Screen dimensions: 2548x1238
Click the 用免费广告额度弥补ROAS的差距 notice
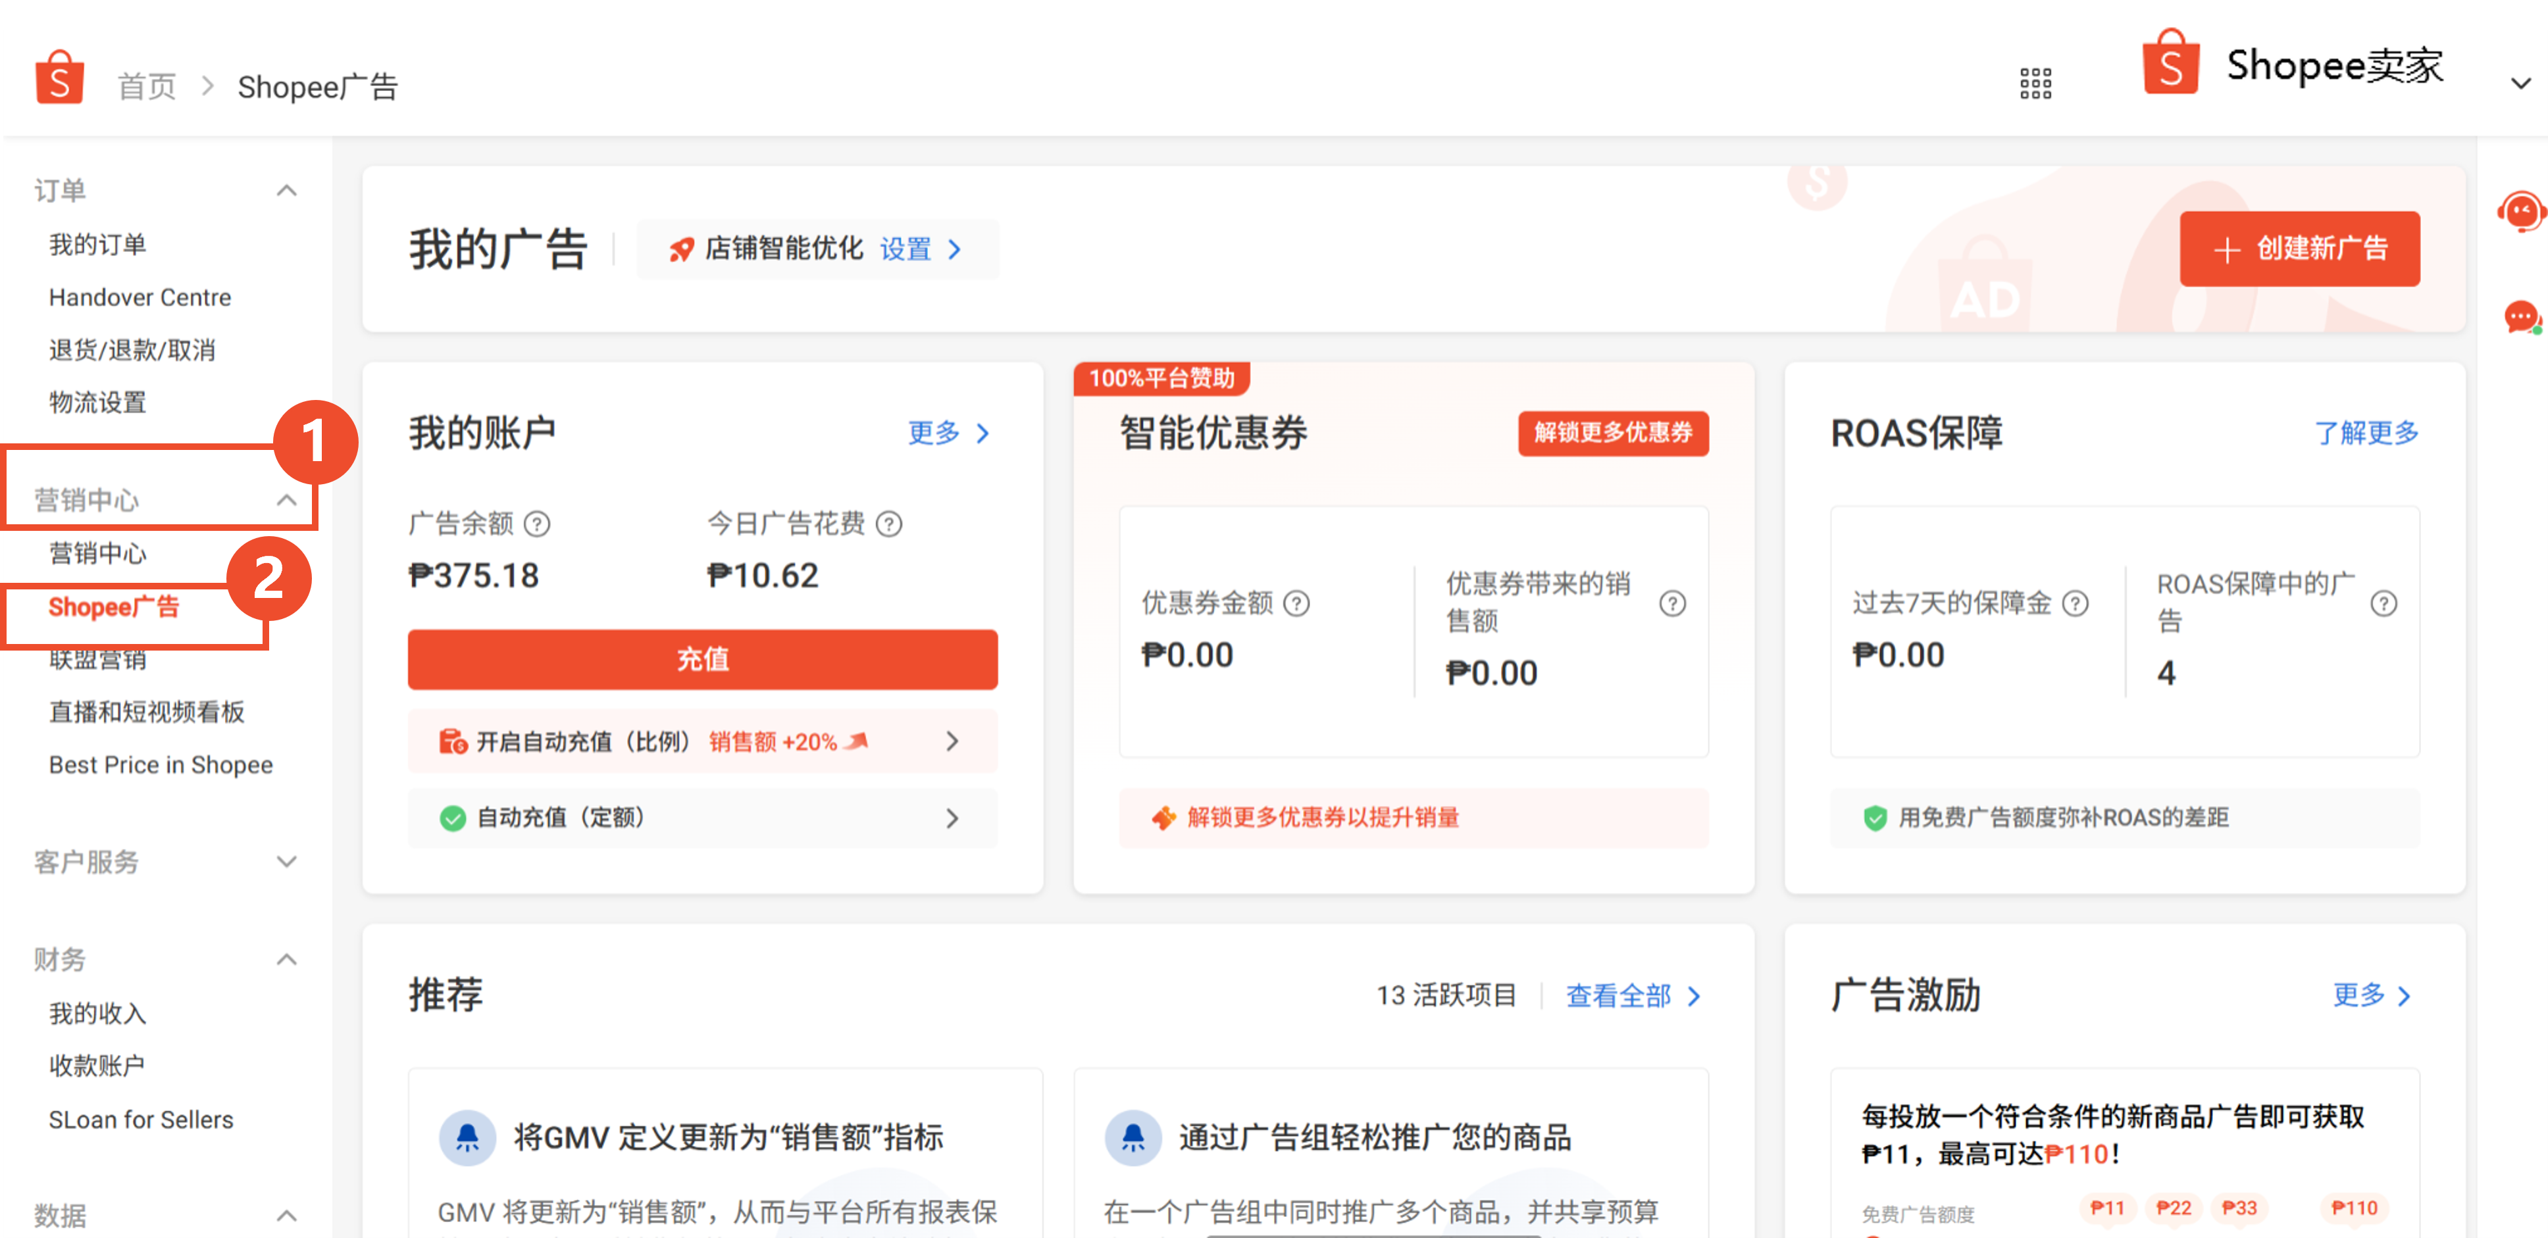tap(2124, 818)
